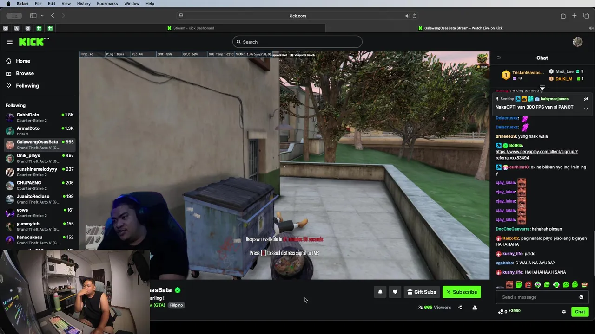The image size is (595, 334).
Task: Click the pinned tab labeled G
Action: (x=28, y=28)
